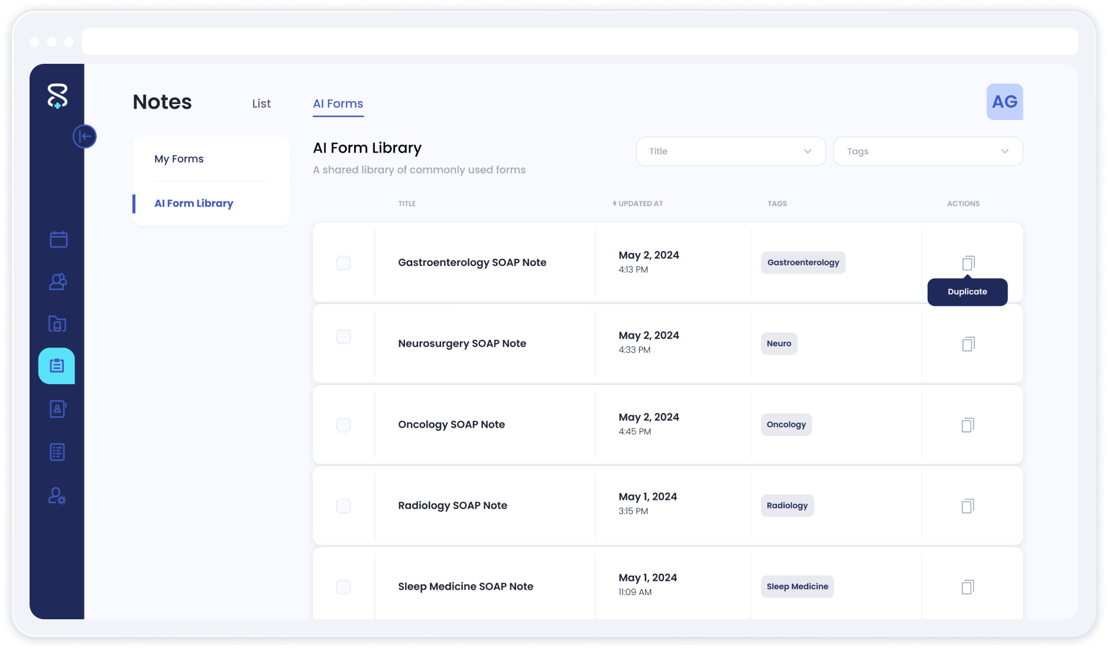Check the Neurosurgery SOAP Note checkbox
The height and width of the screenshot is (650, 1108).
(344, 337)
